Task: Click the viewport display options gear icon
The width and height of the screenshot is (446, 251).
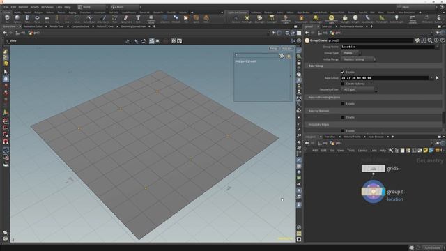Action: (x=282, y=56)
